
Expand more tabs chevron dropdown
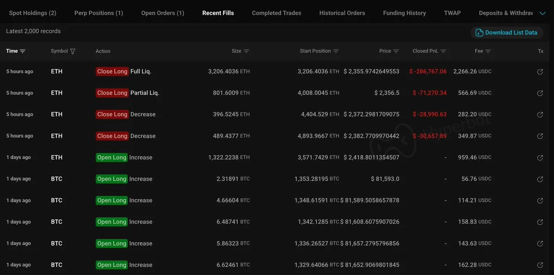[542, 13]
